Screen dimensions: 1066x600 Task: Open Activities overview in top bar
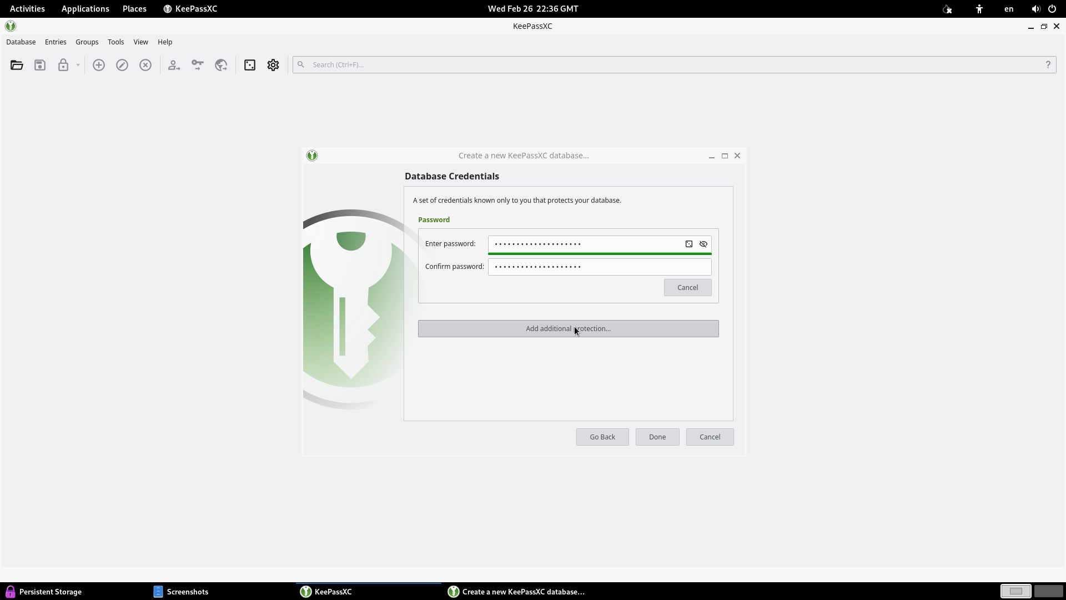click(x=27, y=9)
